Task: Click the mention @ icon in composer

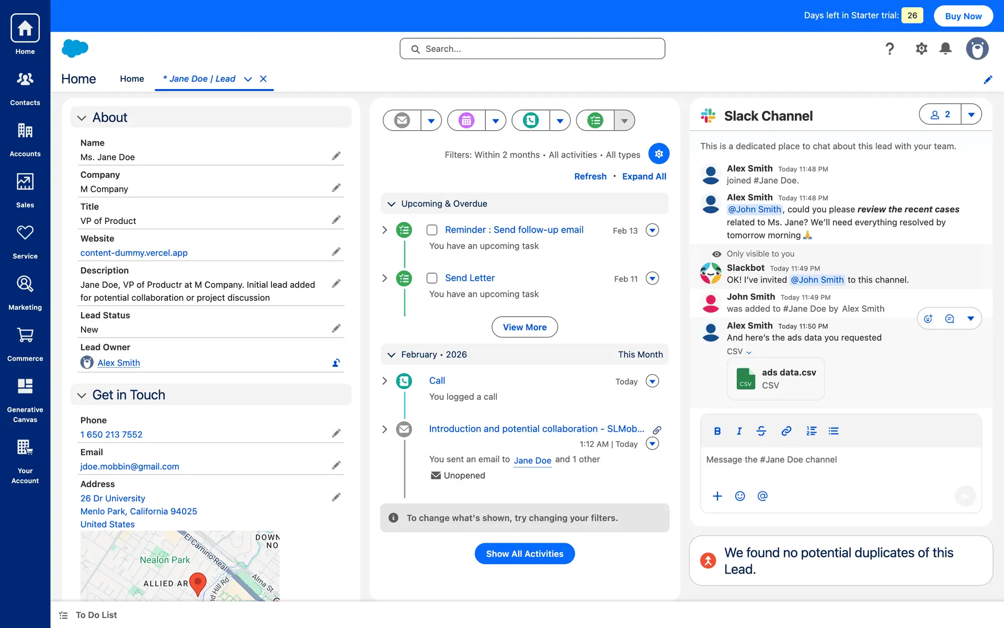Action: point(762,496)
